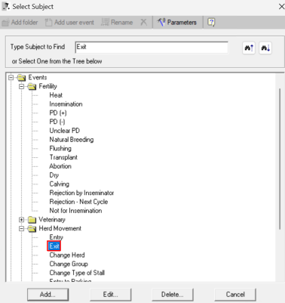The width and height of the screenshot is (285, 303).
Task: Click the Add user event toolbar icon
Action: 48,23
